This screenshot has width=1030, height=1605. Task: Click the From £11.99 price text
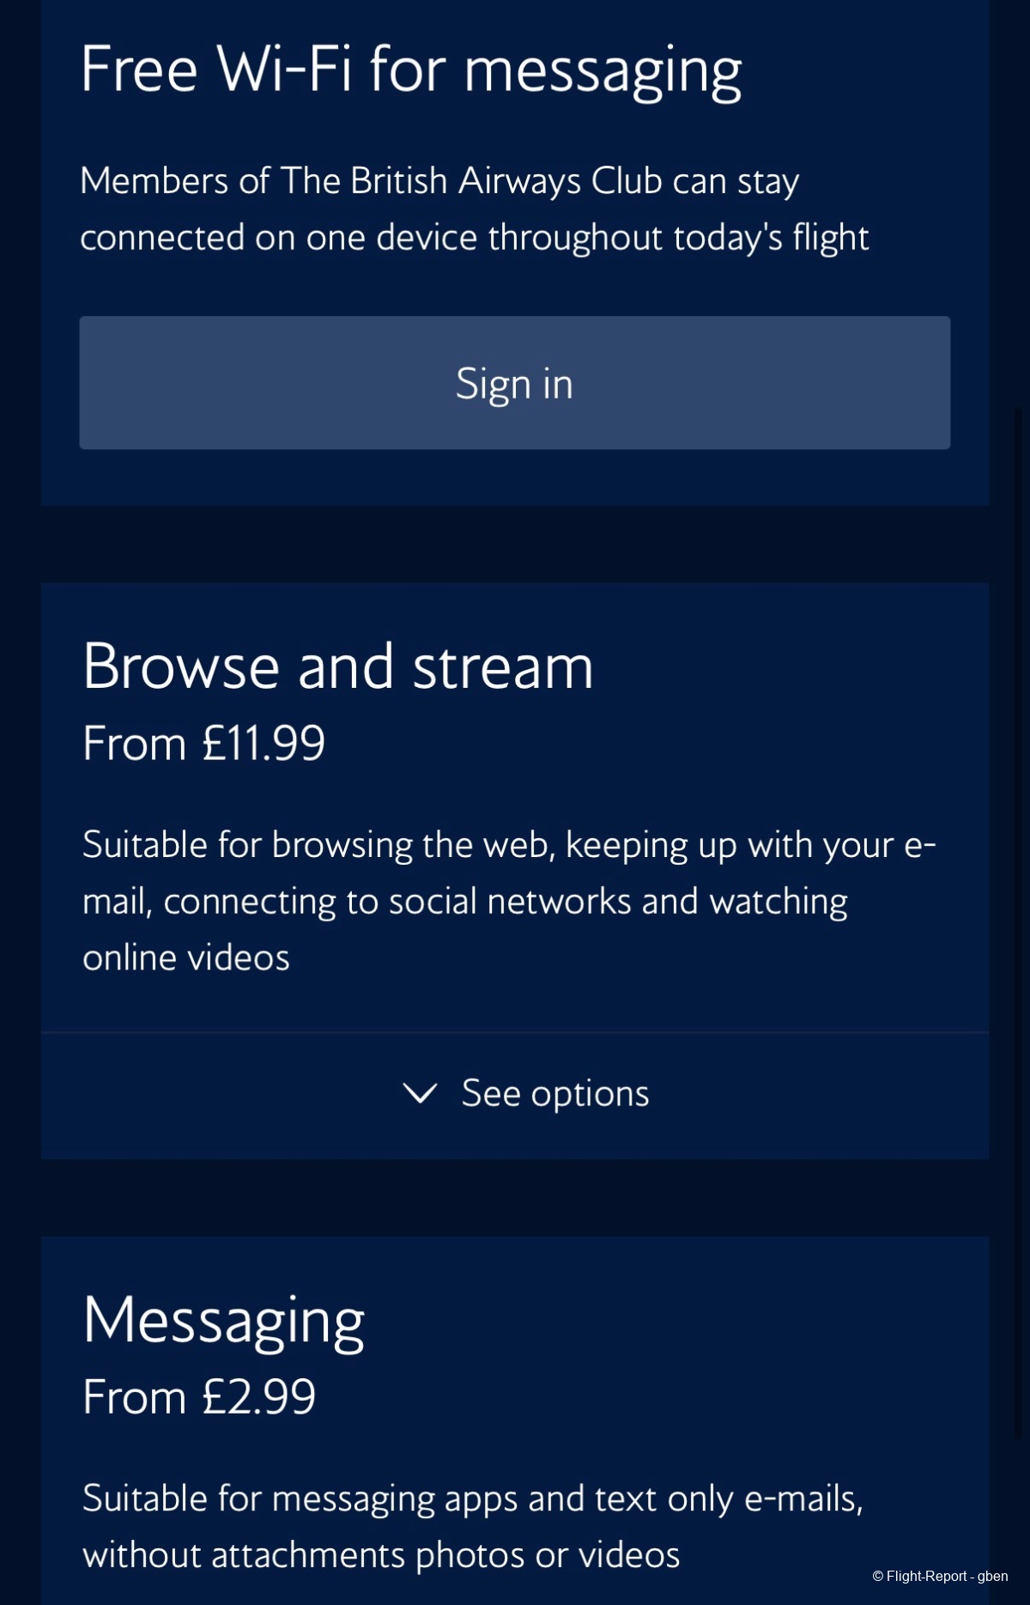[203, 743]
